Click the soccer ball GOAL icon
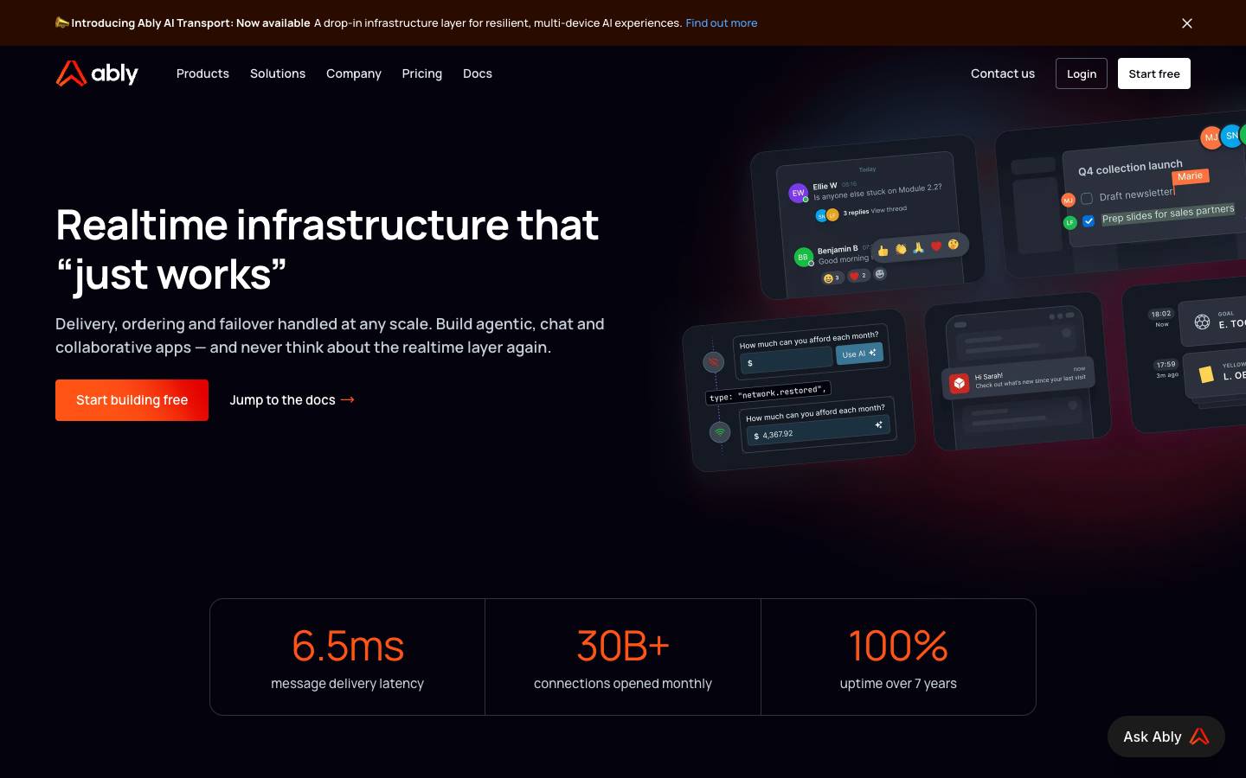Image resolution: width=1246 pixels, height=778 pixels. [1202, 322]
